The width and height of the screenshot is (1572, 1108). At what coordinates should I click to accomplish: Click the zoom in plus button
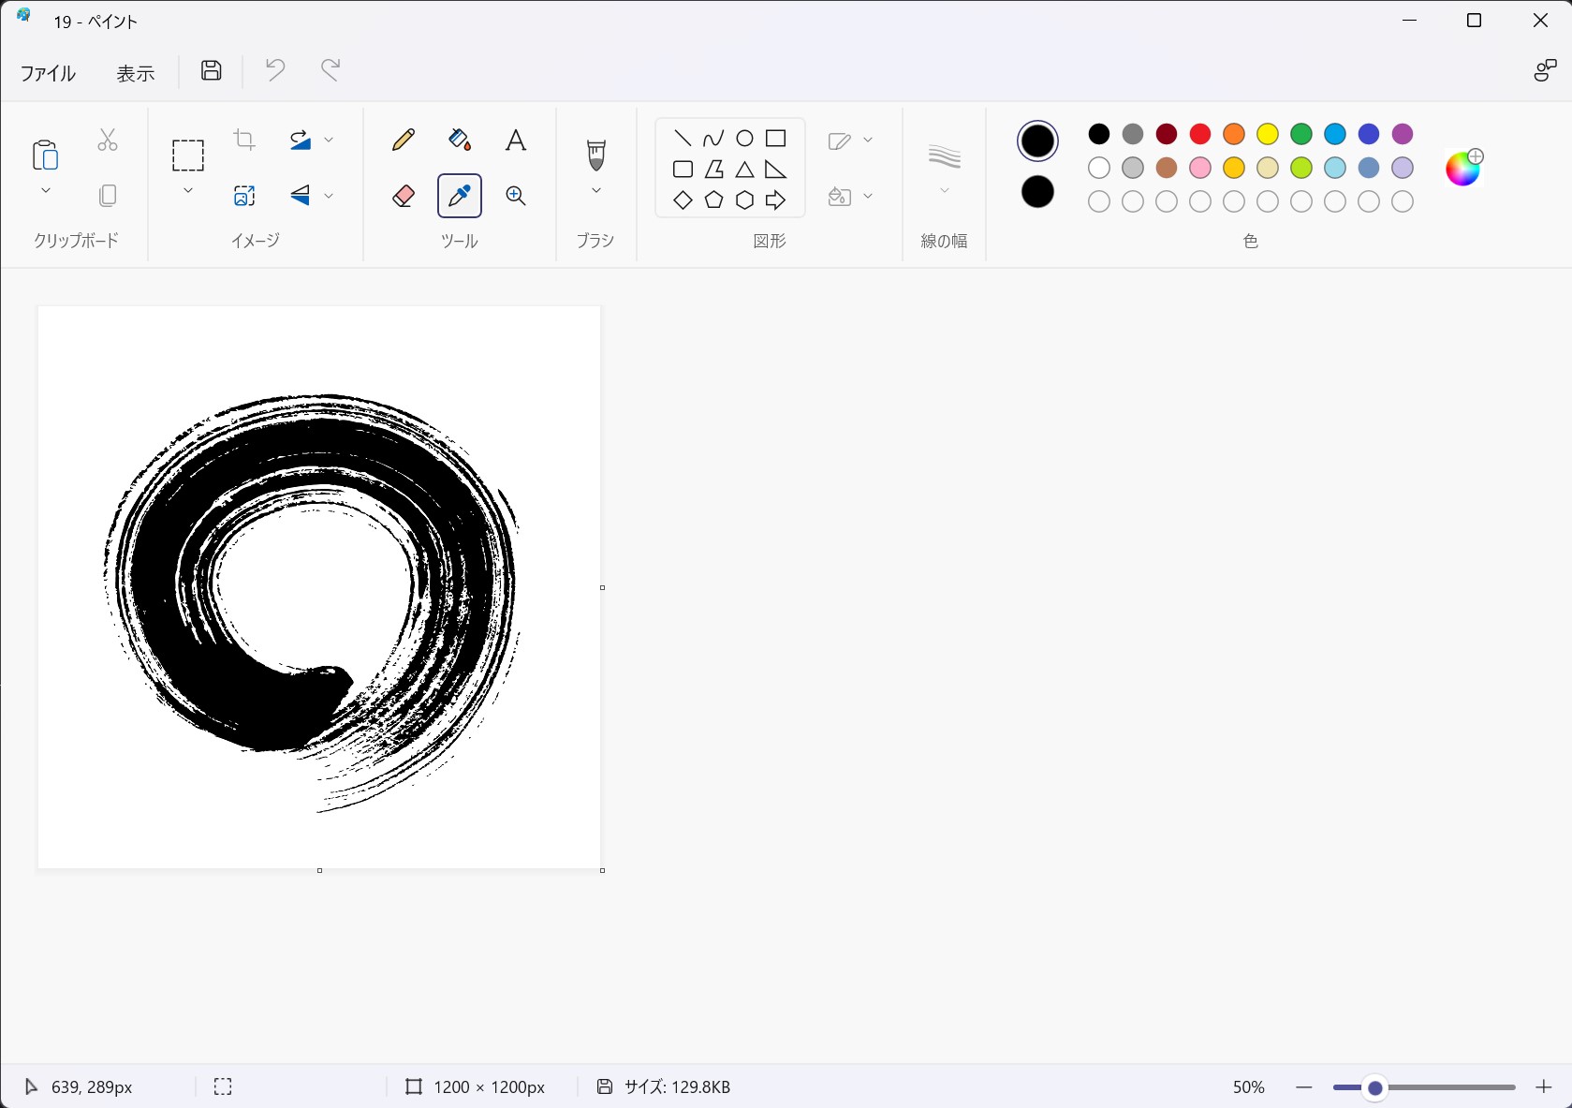1543,1086
